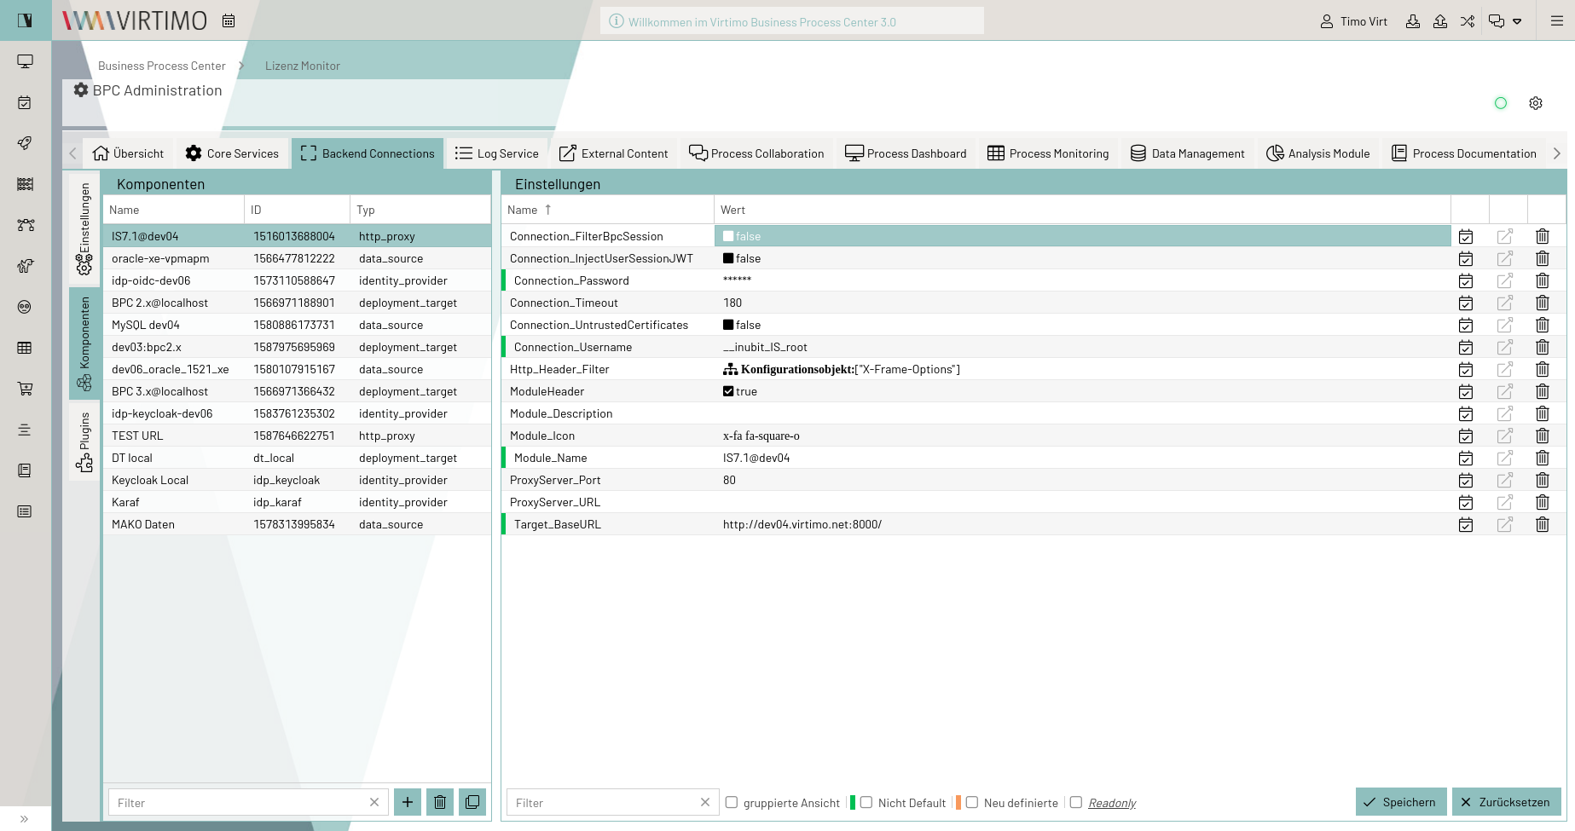The image size is (1575, 831).
Task: Edit the Module_Icon setting
Action: click(x=1505, y=436)
